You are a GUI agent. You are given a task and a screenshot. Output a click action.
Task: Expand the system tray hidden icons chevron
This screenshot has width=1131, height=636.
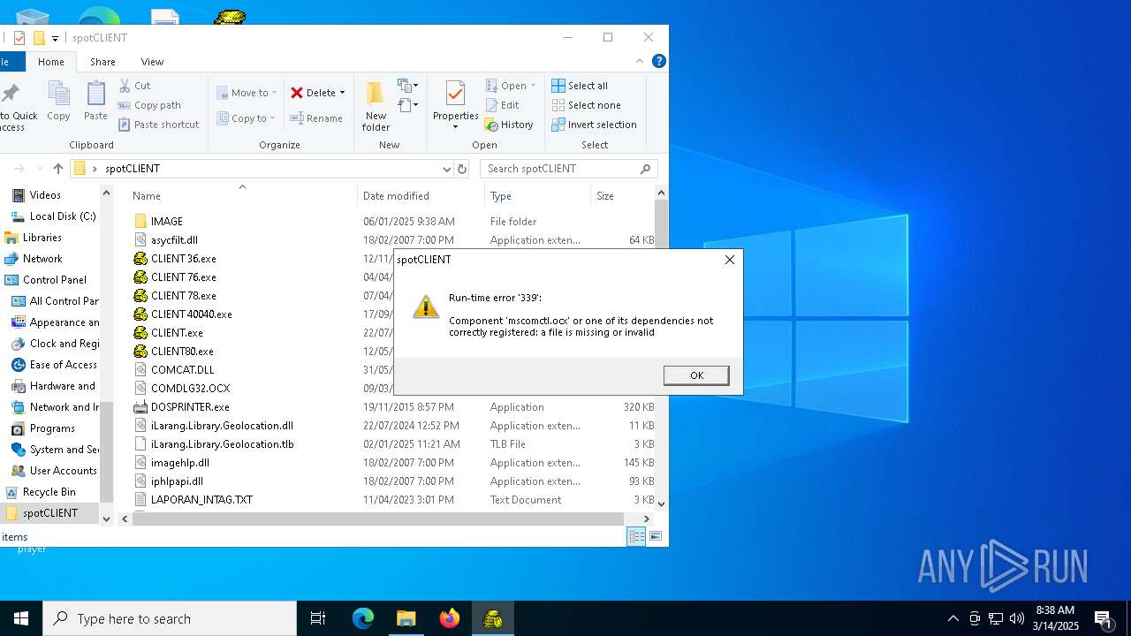953,618
